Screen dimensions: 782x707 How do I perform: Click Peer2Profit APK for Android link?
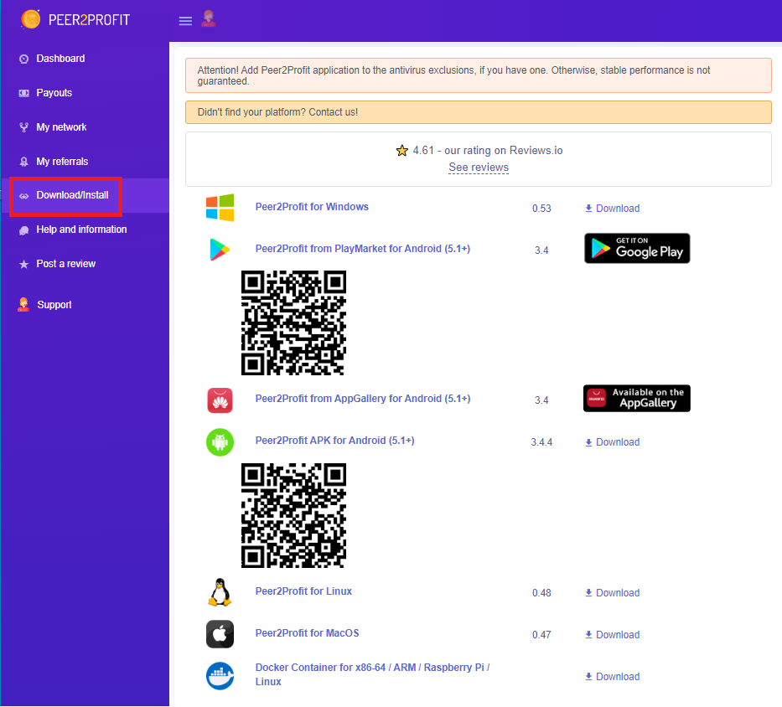[334, 441]
